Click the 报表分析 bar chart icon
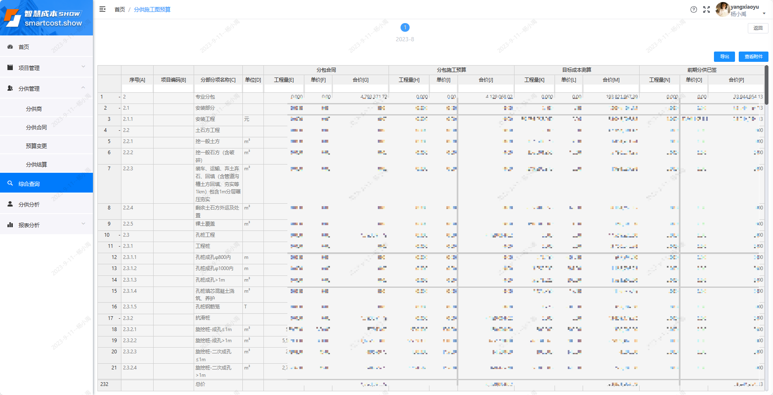This screenshot has width=773, height=395. (10, 225)
